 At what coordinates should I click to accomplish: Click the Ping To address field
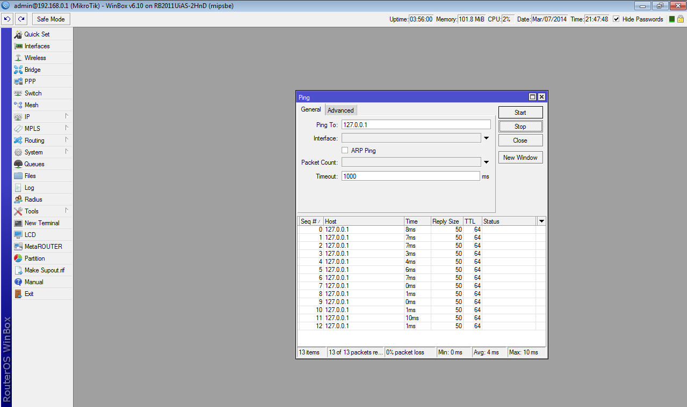coord(416,124)
